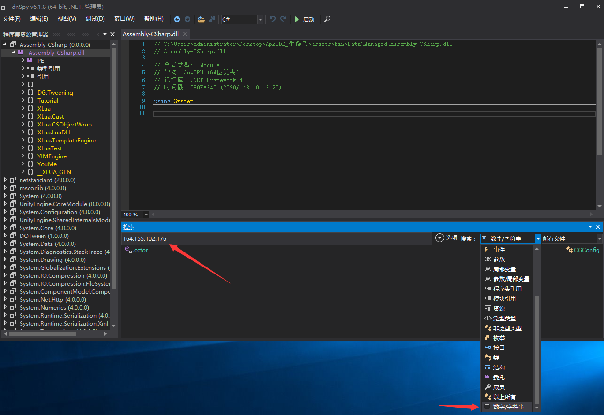Open the C# language dropdown

pos(260,19)
